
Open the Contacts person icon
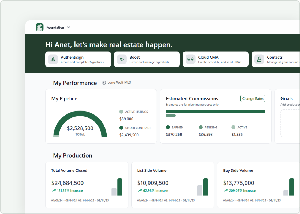[259, 59]
